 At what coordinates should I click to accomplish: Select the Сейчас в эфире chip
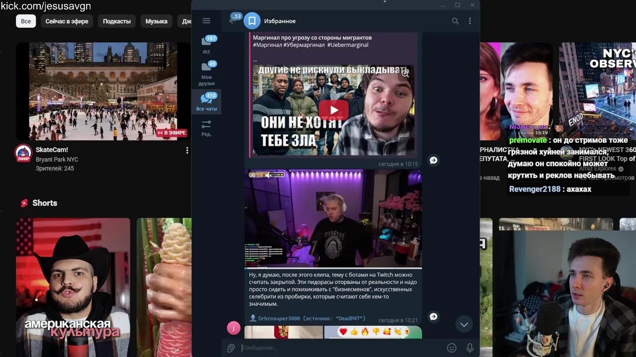(x=67, y=21)
